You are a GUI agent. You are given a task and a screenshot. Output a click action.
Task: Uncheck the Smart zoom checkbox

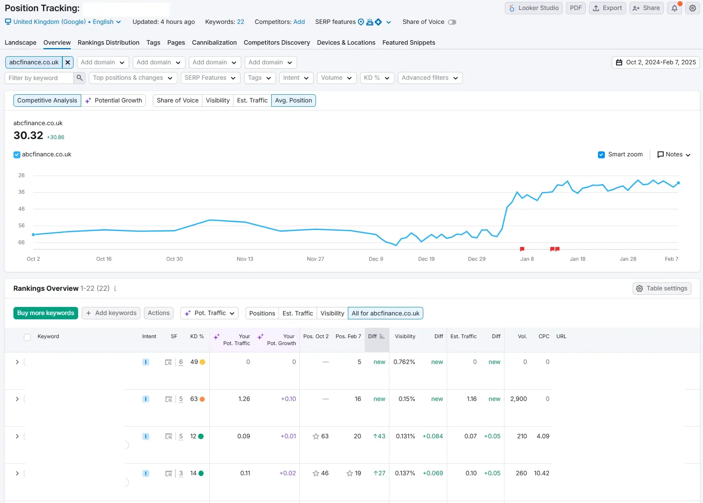coord(601,154)
